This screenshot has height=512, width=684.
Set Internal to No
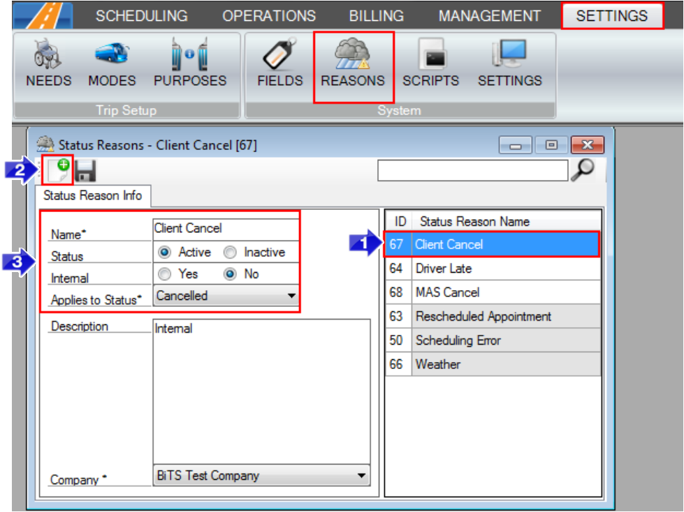click(x=230, y=274)
